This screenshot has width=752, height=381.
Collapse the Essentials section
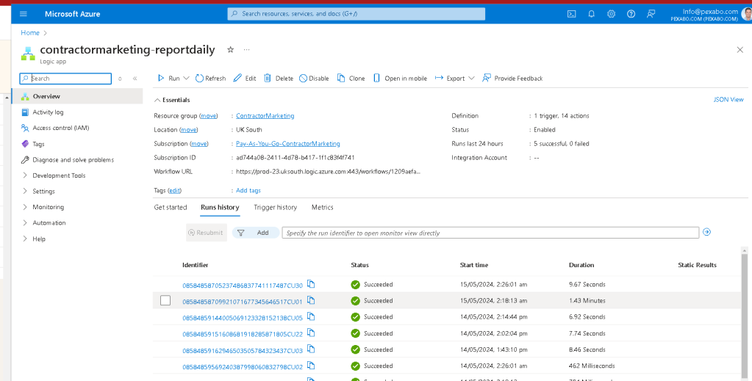172,100
